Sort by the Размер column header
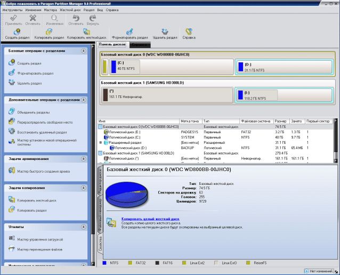Viewport: 340px width, 275px height. click(x=281, y=121)
